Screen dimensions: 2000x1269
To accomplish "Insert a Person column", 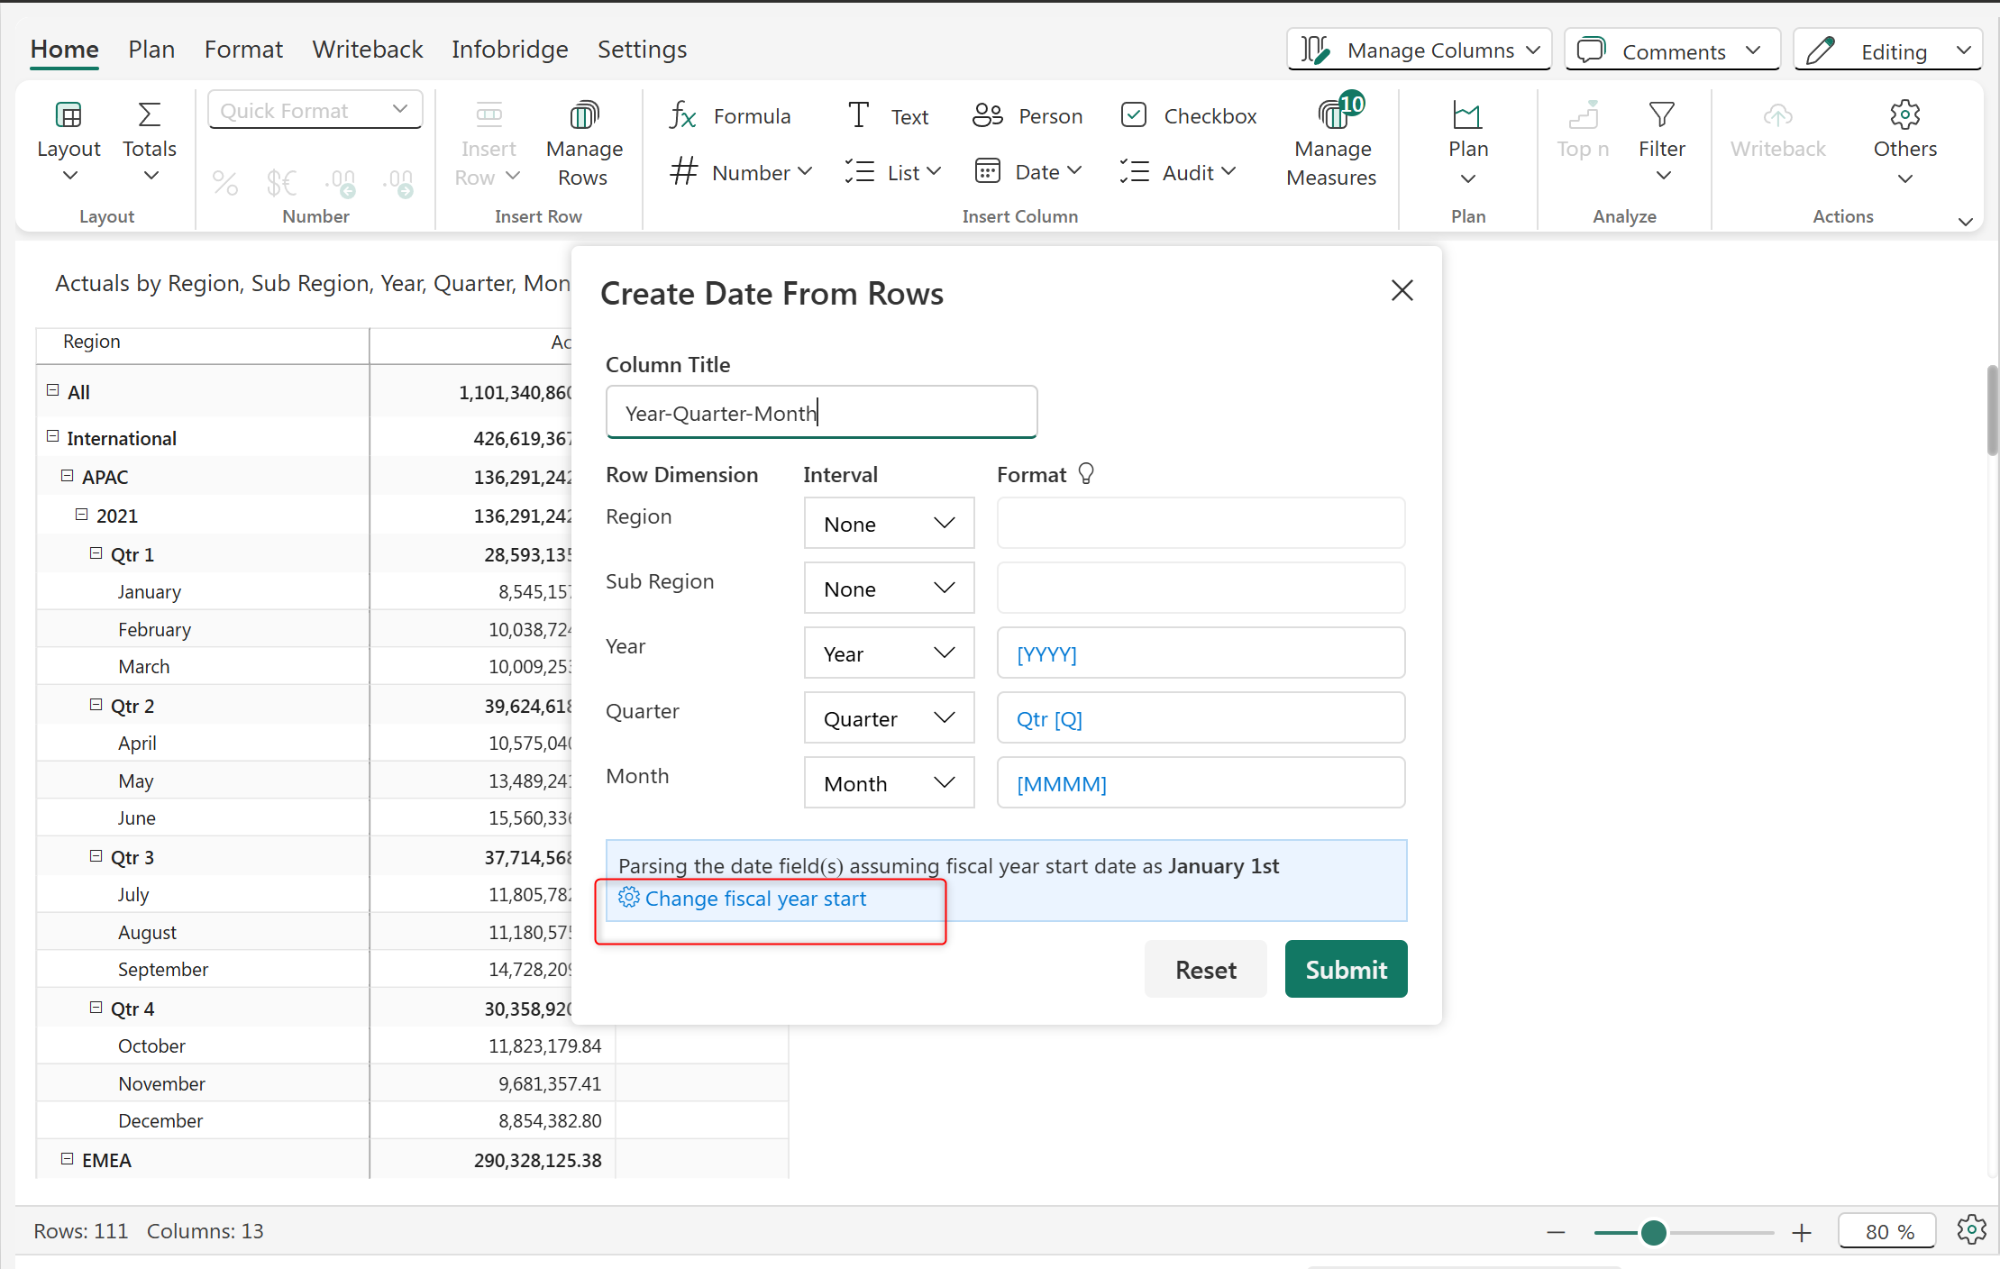I will 1027,116.
